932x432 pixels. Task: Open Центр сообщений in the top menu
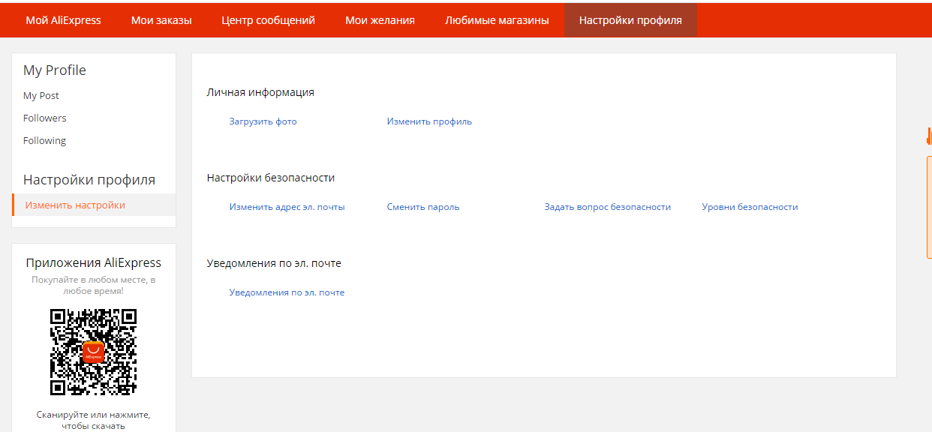268,20
